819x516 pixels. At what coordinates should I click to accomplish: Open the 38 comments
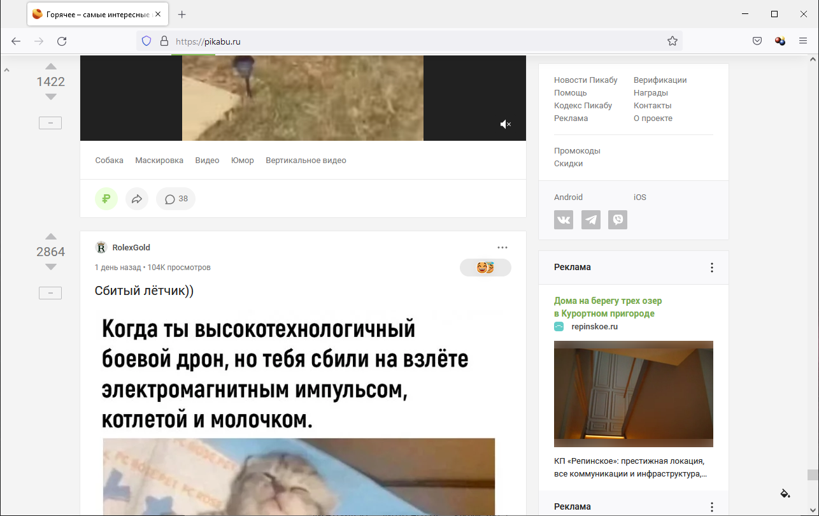(176, 199)
